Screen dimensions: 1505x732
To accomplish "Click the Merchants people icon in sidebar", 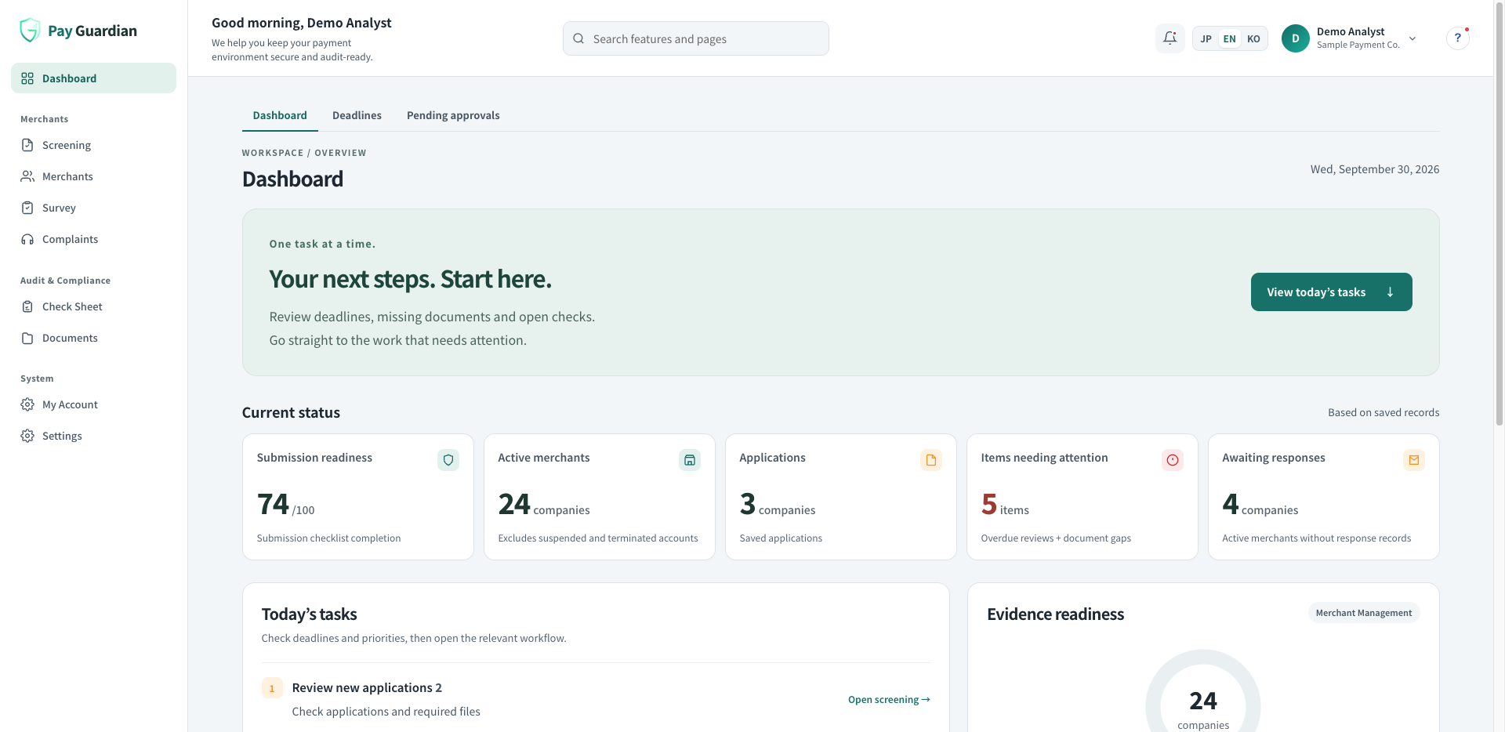I will [27, 176].
